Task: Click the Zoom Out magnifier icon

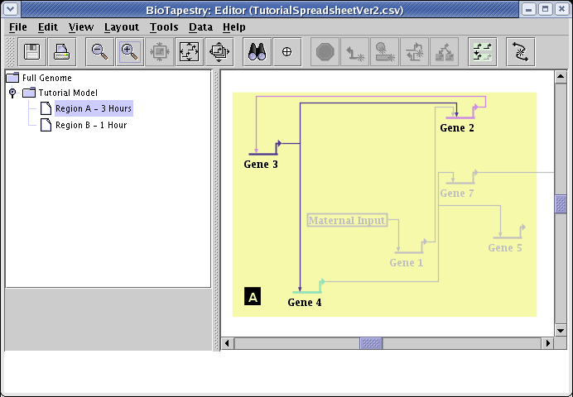Action: click(100, 52)
